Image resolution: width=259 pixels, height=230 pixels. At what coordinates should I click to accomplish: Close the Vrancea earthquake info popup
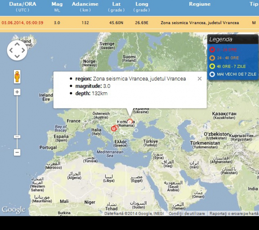(200, 79)
